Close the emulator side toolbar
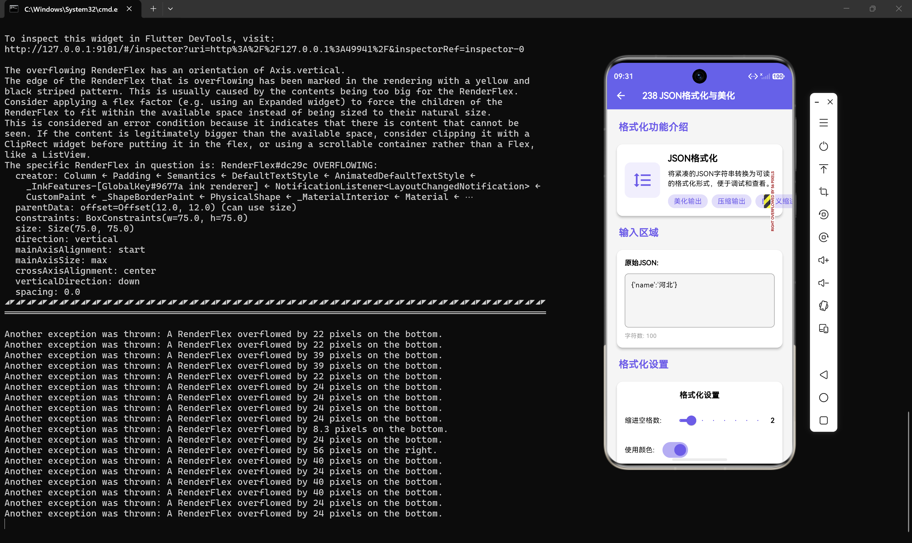Screen dimensions: 912x543 [x=830, y=102]
